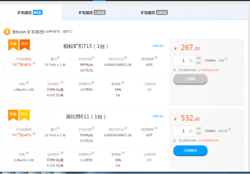Click 租赁期限 help icon in 蚂蚁矿机T15 card
Image resolution: width=250 pixels, height=174 pixels.
[x=156, y=58]
